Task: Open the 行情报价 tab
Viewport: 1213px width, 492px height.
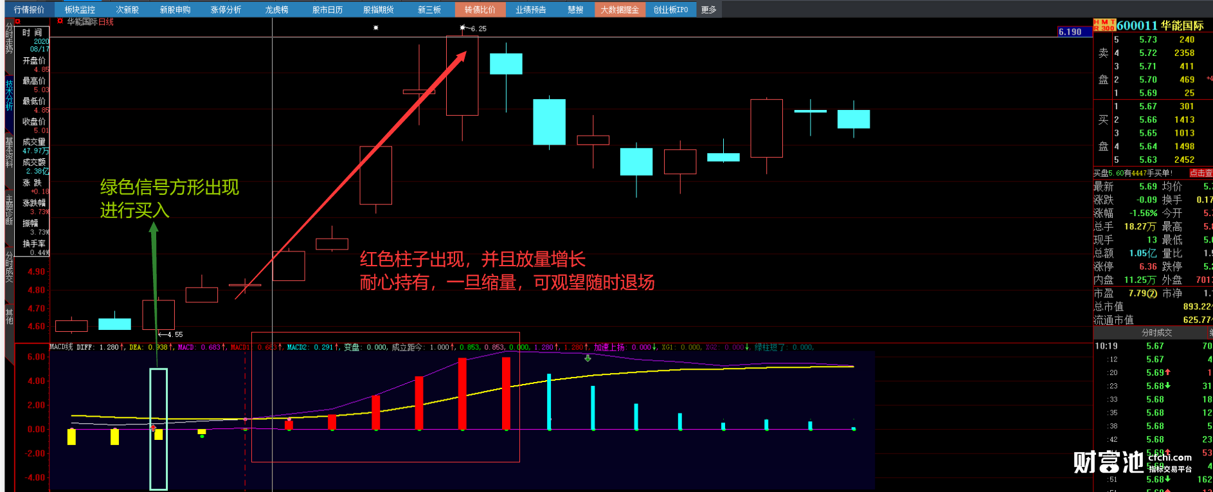Action: (x=30, y=10)
